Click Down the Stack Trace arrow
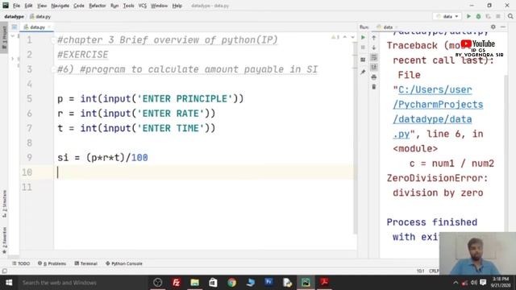Viewport: 516px width, 290px height. [x=374, y=48]
